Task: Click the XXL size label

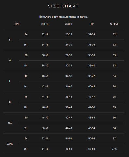Action: click(10, 123)
